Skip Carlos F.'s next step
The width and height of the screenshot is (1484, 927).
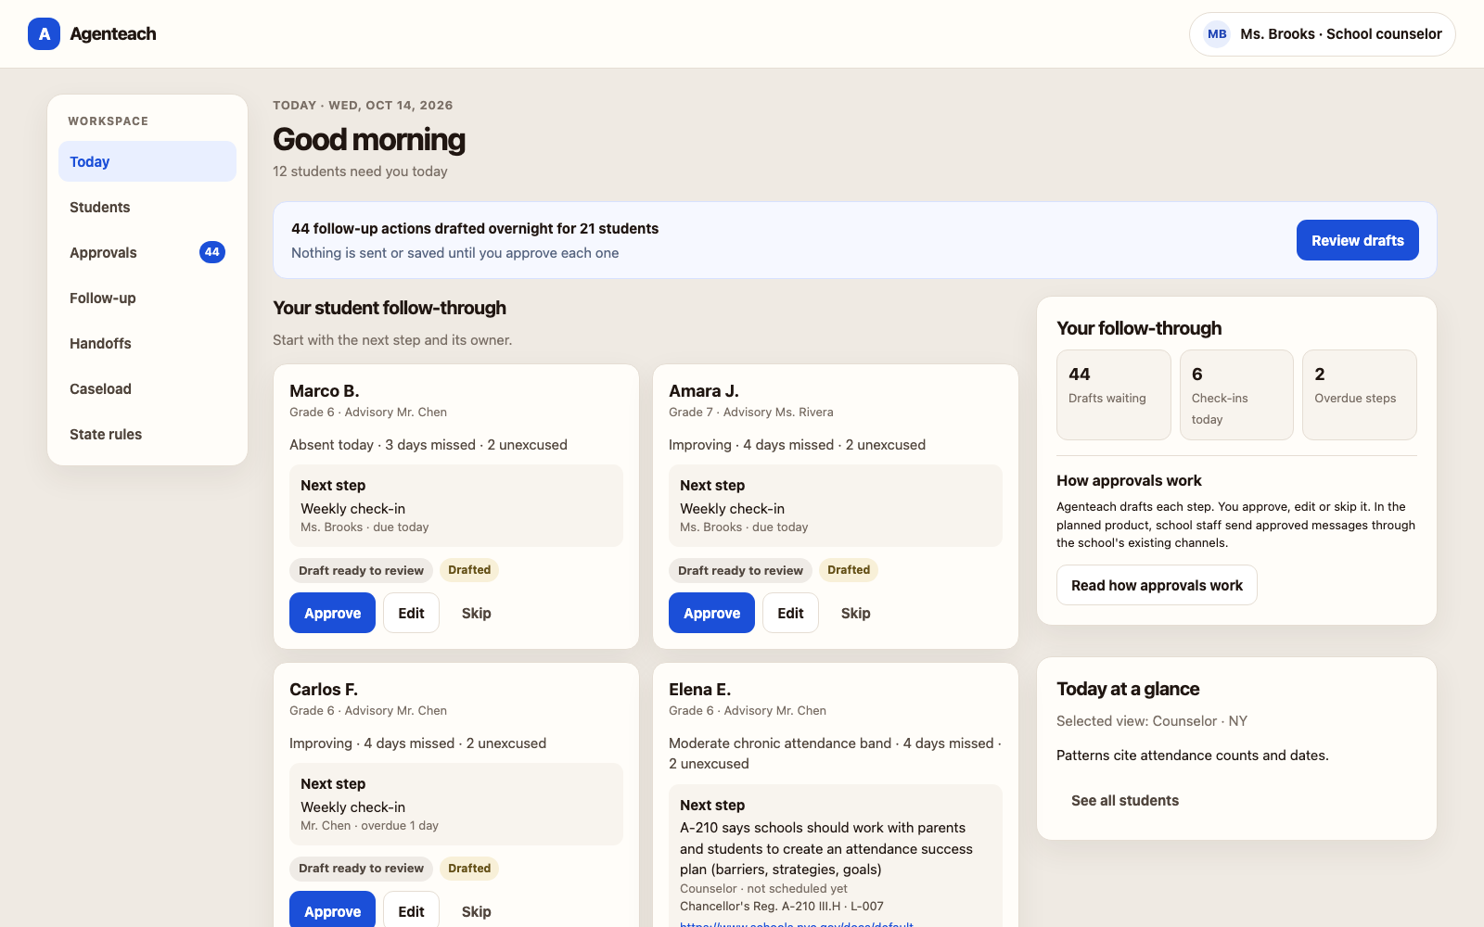coord(476,910)
